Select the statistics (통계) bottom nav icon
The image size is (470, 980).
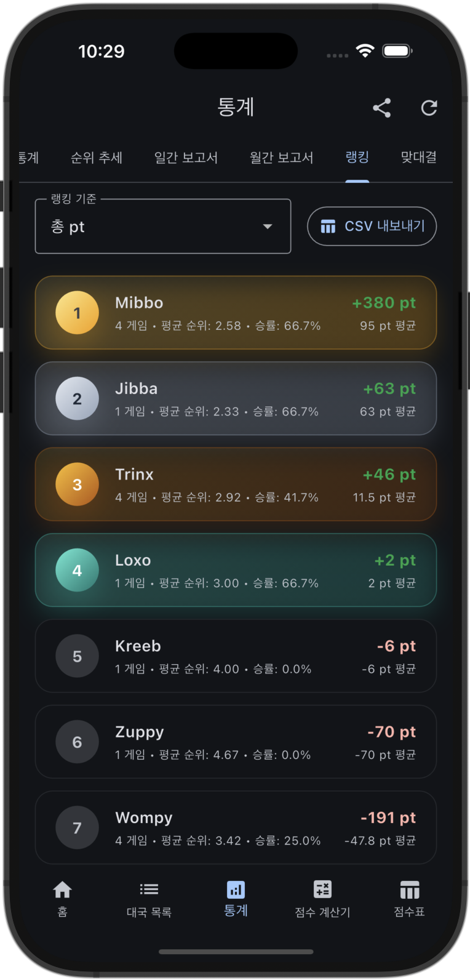click(236, 890)
